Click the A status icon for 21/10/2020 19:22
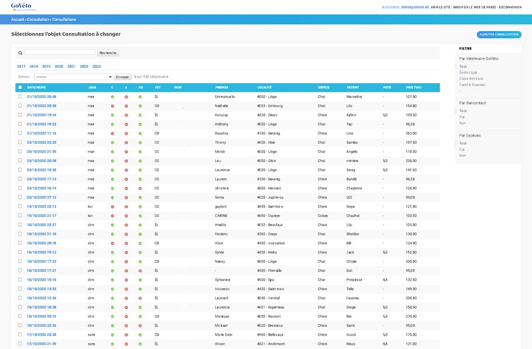 tap(126, 125)
